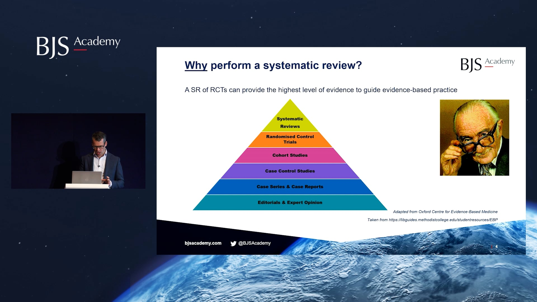Click the slide number 4
This screenshot has height=302, width=537.
click(x=496, y=246)
